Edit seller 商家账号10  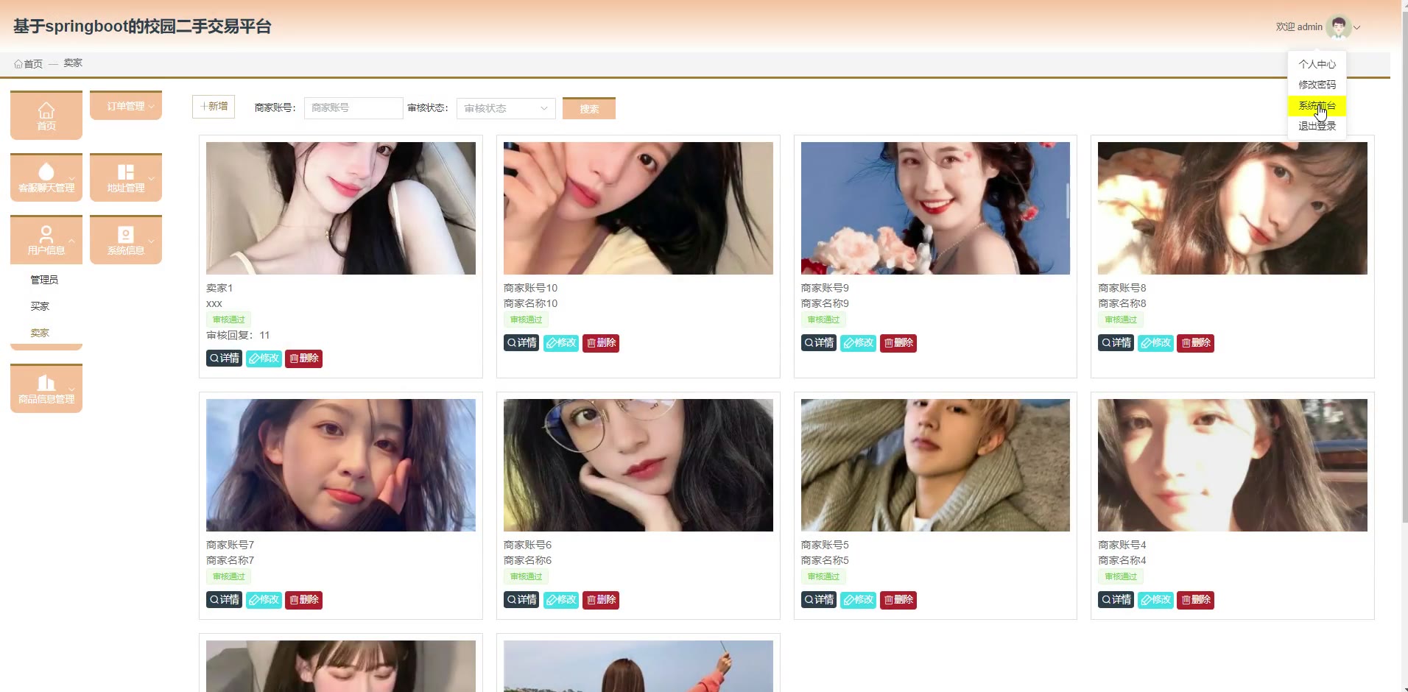(561, 343)
